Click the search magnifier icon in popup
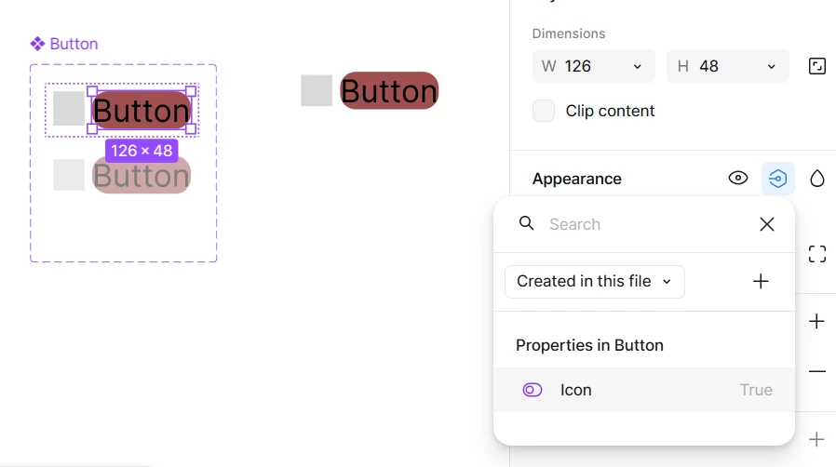Screen dimensions: 836x467 526,223
